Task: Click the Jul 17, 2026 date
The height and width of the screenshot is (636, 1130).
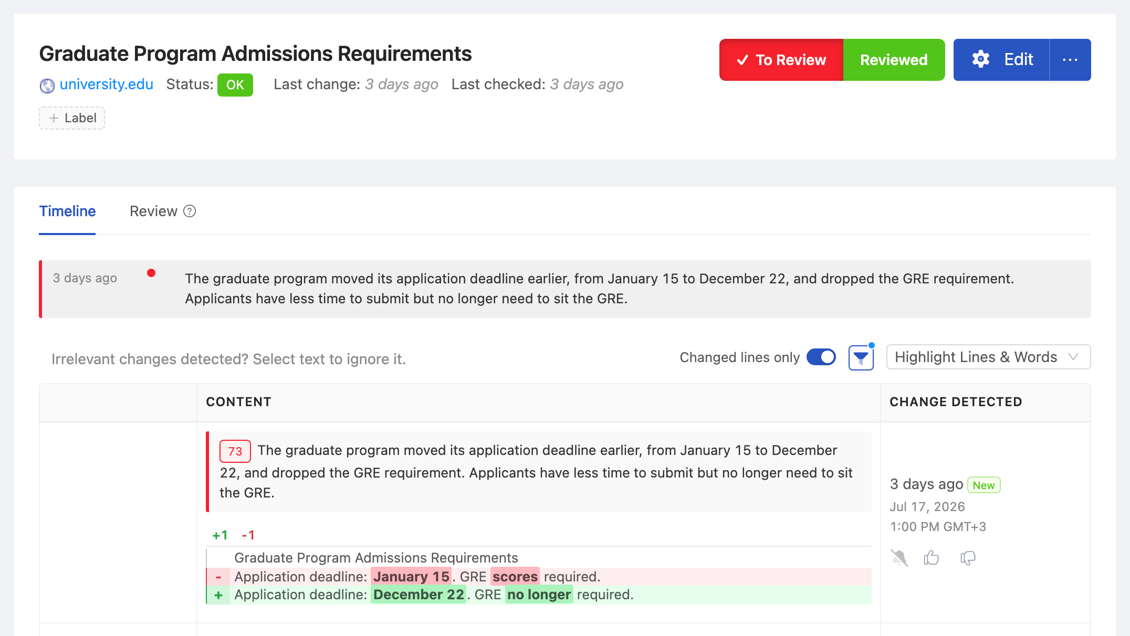Action: pos(927,507)
